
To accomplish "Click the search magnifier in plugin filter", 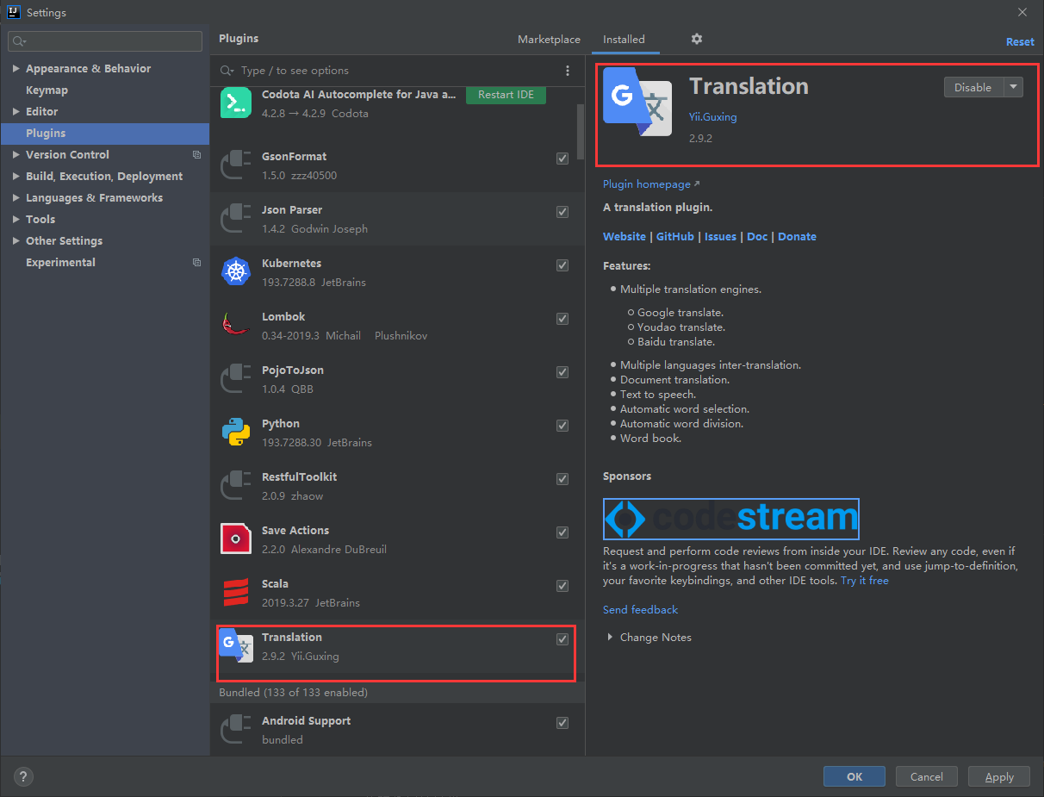I will click(227, 71).
